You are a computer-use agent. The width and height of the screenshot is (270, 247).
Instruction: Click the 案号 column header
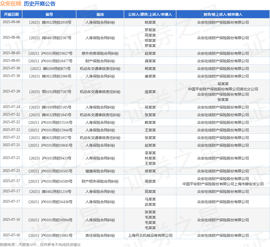(x=49, y=14)
